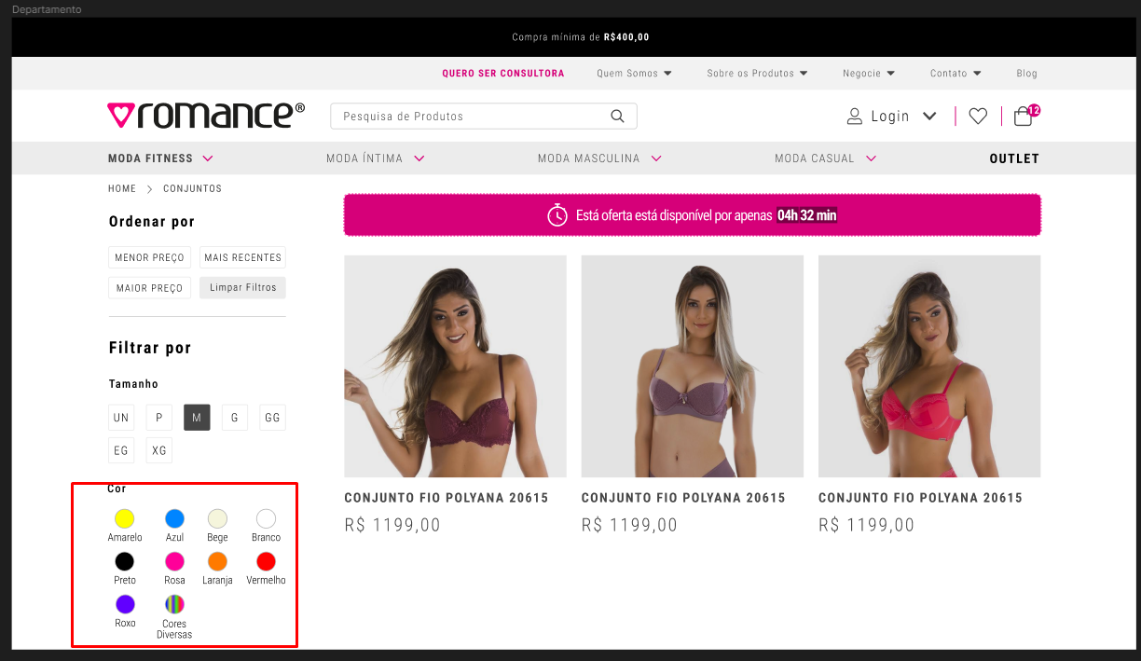
Task: Select size EG filter
Action: tap(121, 450)
